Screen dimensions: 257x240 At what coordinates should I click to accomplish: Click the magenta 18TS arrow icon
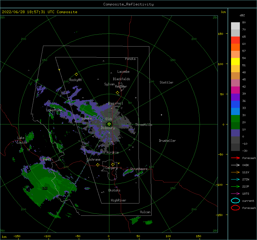point(235,194)
